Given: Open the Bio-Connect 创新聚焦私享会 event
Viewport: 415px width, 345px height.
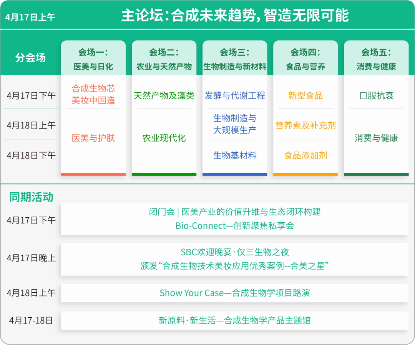Looking at the screenshot, I should click(x=234, y=226).
